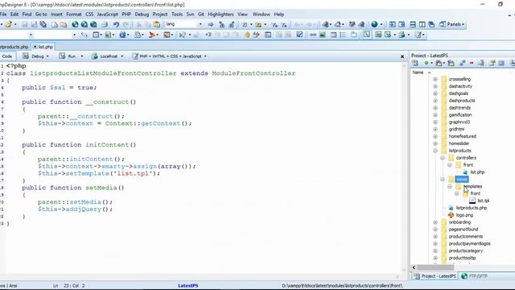
Task: Click the blue go arrow beside lang box
Action: 211,24
